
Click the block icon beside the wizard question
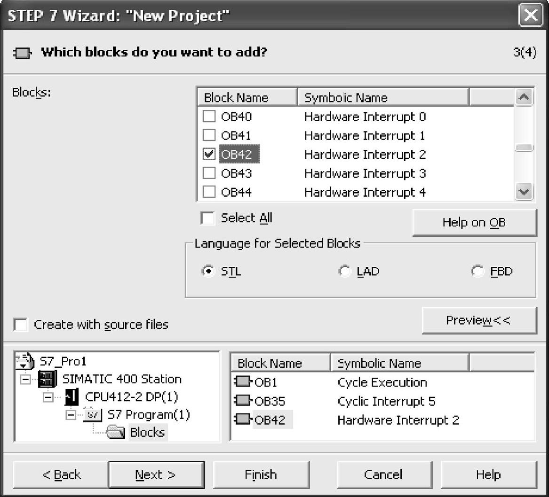pyautogui.click(x=22, y=53)
